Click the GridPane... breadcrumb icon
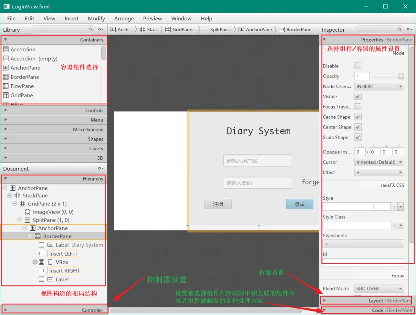 (168, 29)
